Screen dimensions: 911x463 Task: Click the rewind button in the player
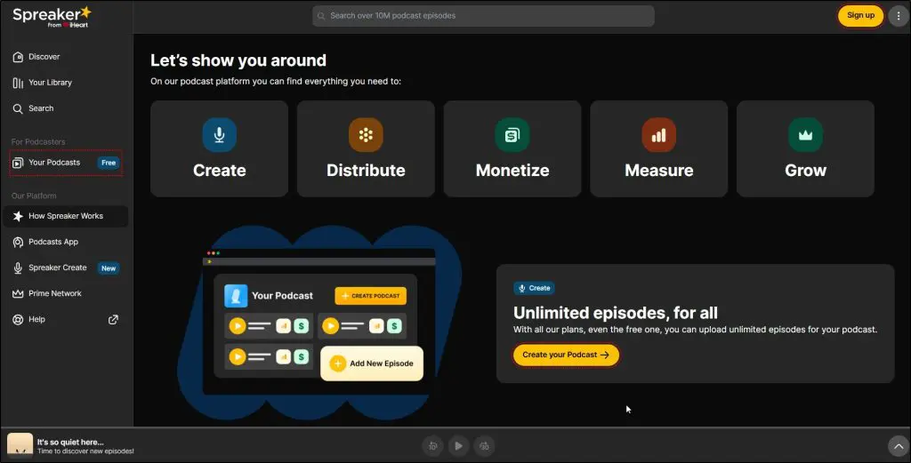pos(433,446)
